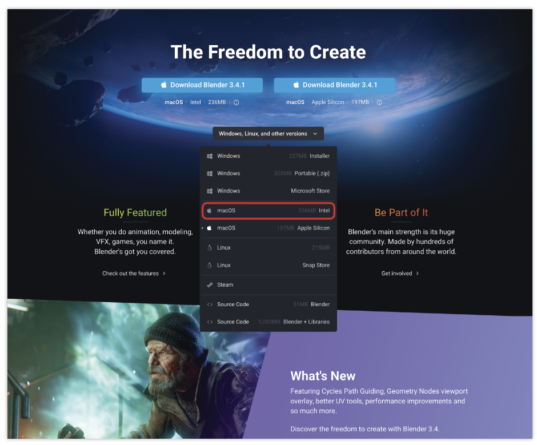
Task: Click the Apple icon on the macOS Intel row
Action: pyautogui.click(x=210, y=210)
